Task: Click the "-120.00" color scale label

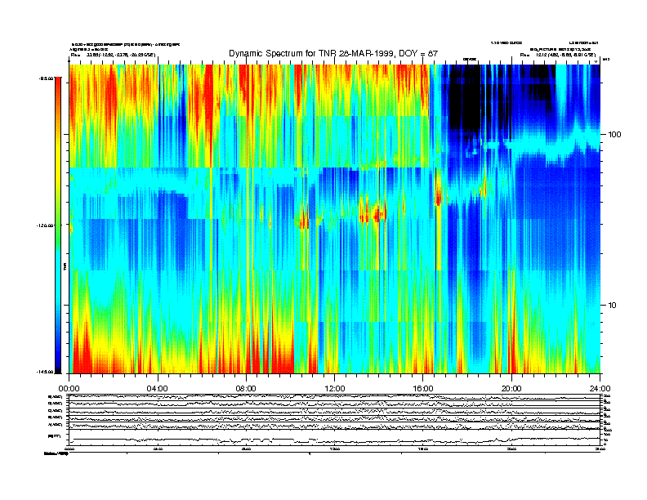Action: pos(45,225)
